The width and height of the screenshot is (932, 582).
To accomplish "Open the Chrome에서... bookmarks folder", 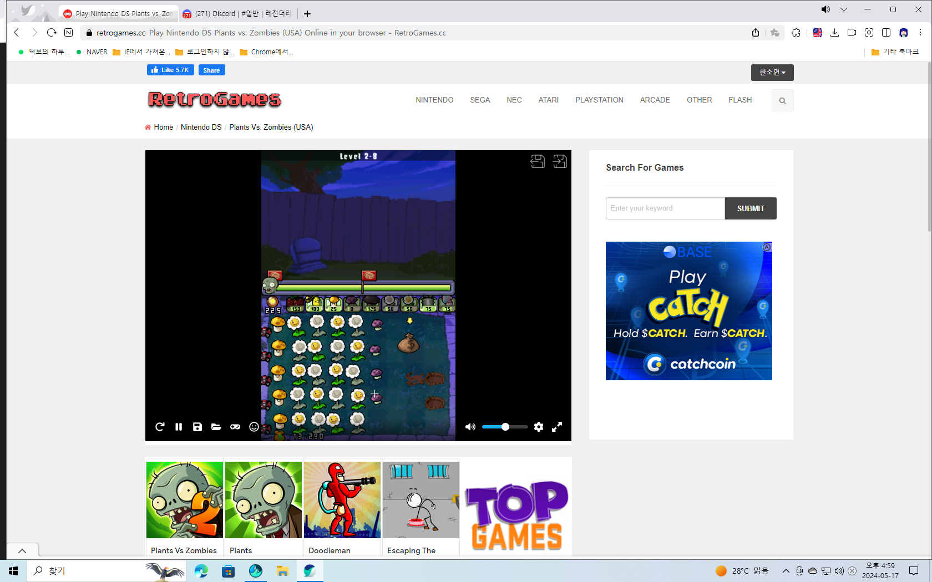I will (x=266, y=52).
